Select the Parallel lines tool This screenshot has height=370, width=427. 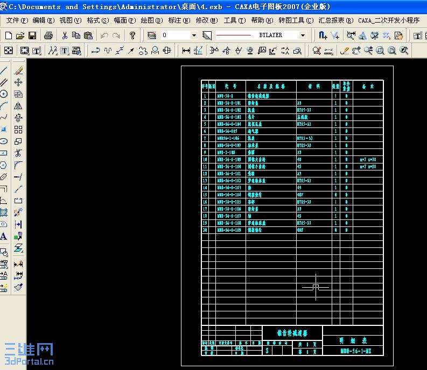[x=4, y=82]
